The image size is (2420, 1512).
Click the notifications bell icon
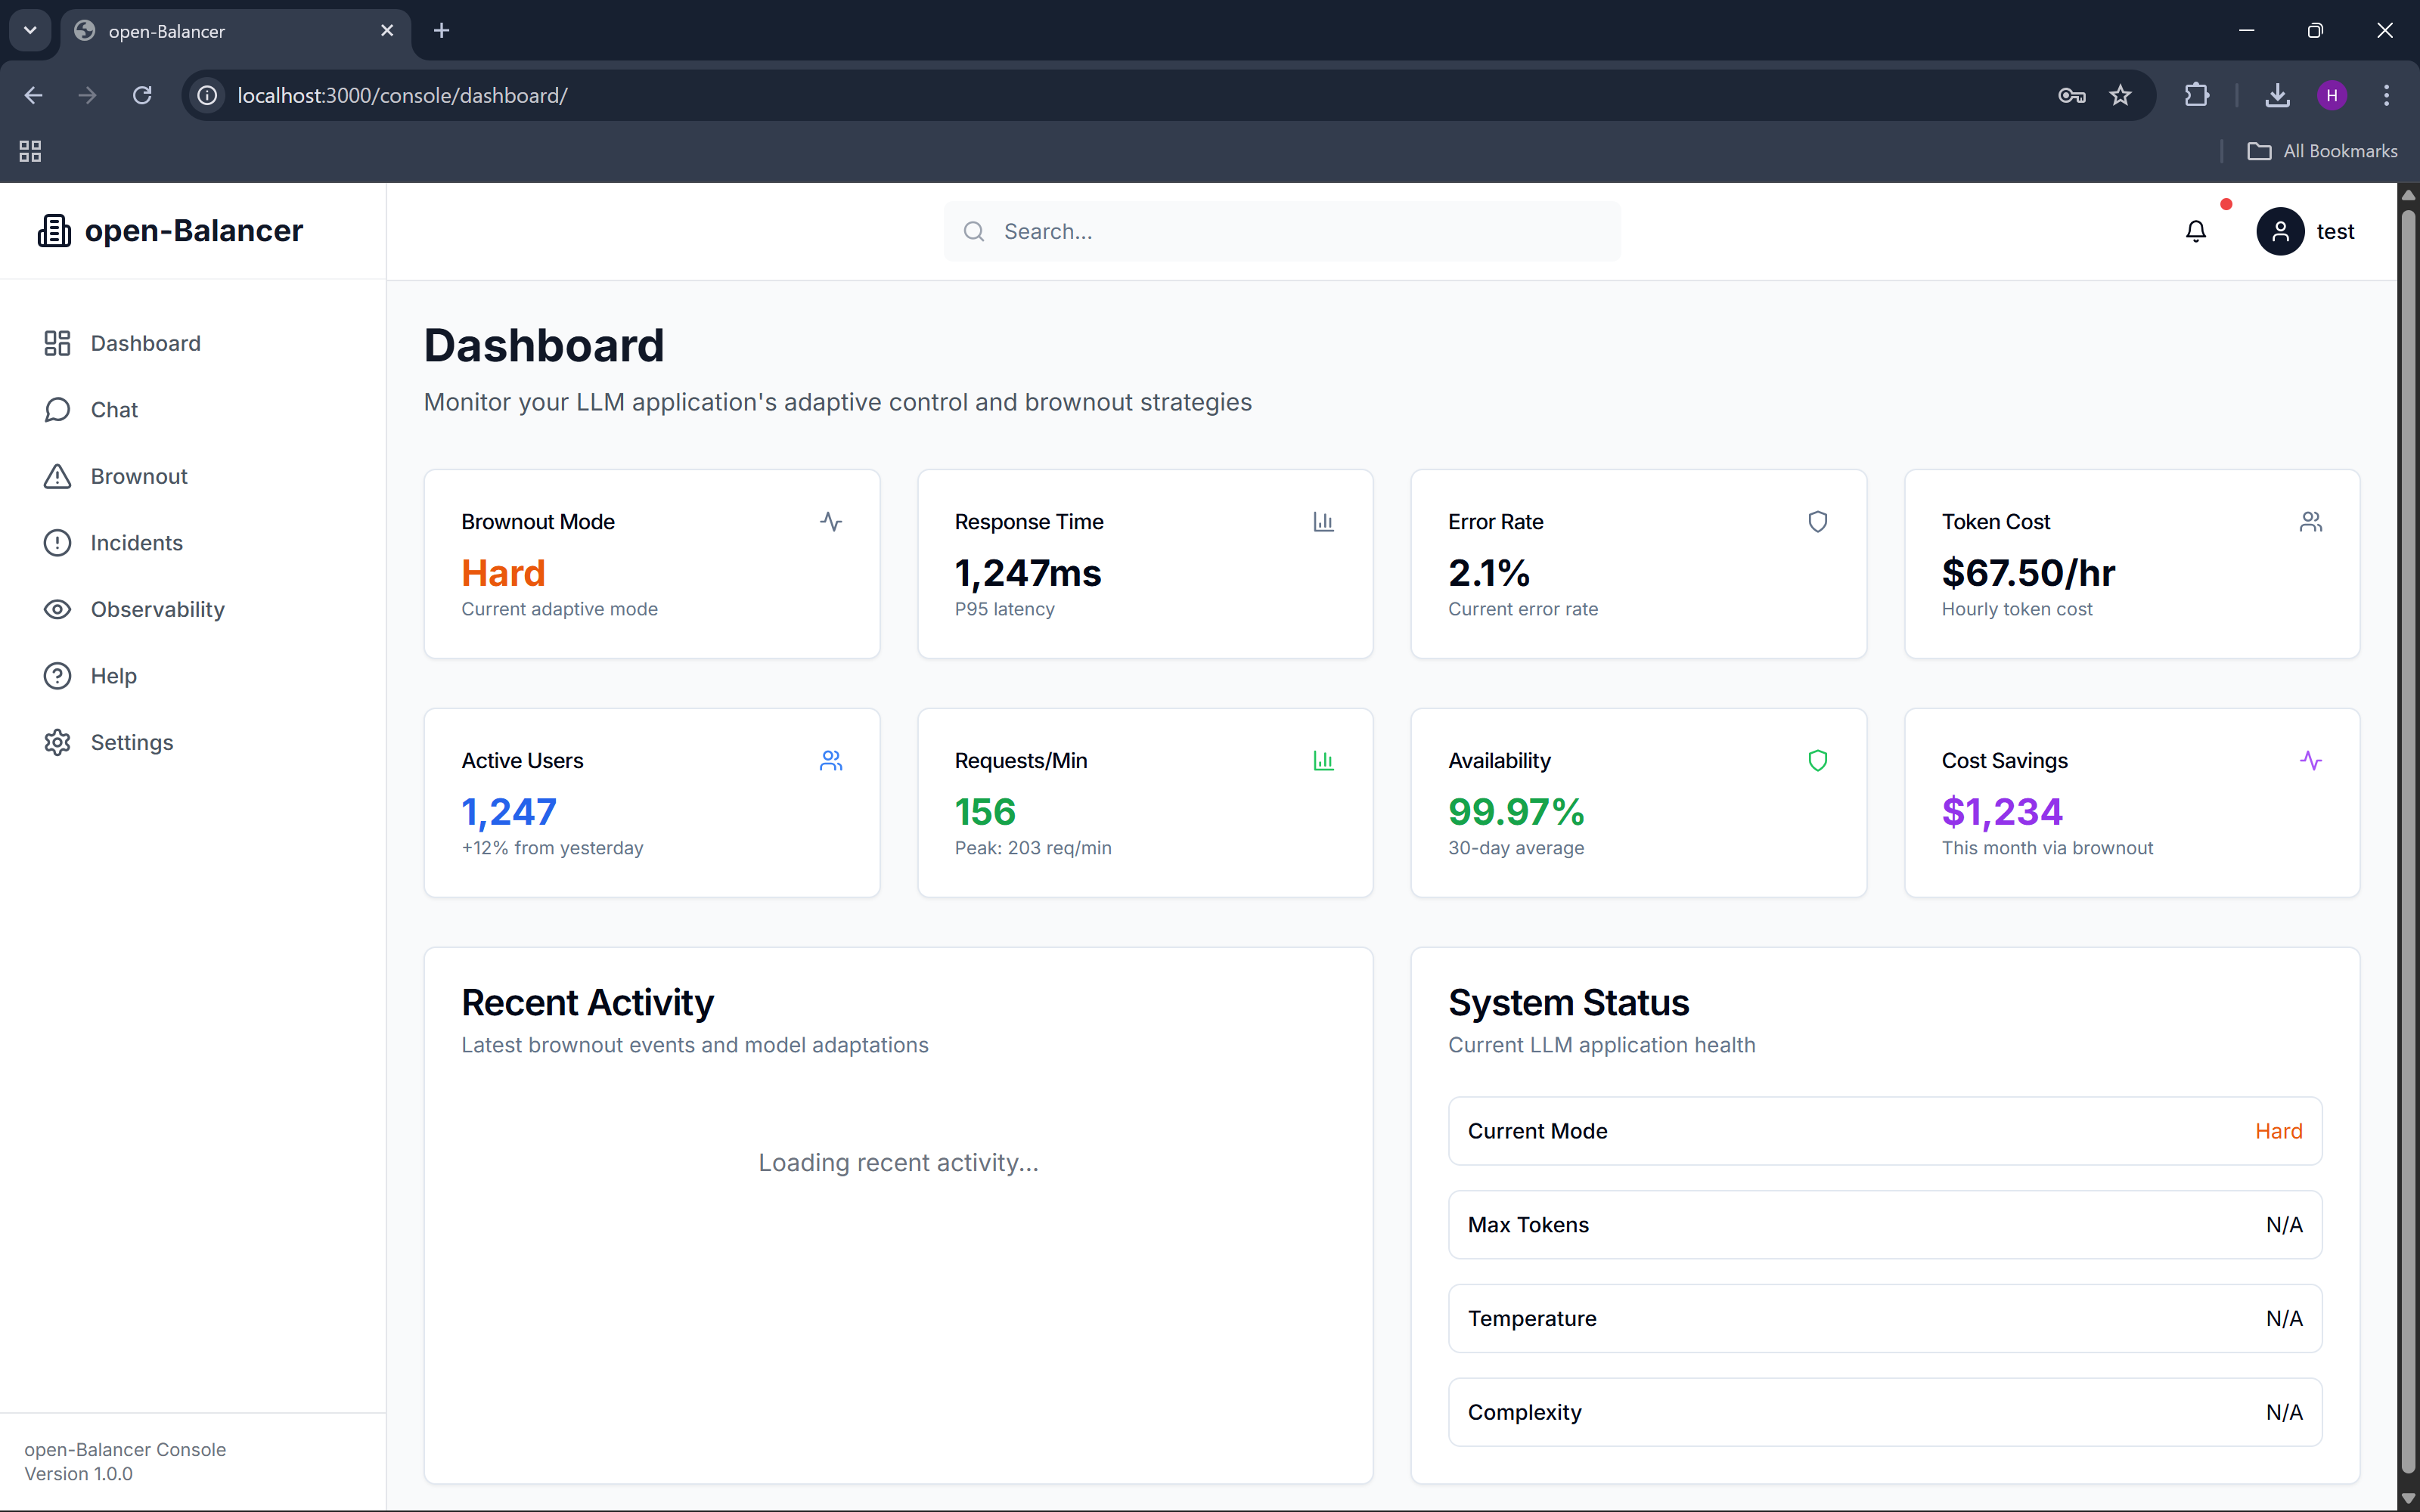point(2195,231)
